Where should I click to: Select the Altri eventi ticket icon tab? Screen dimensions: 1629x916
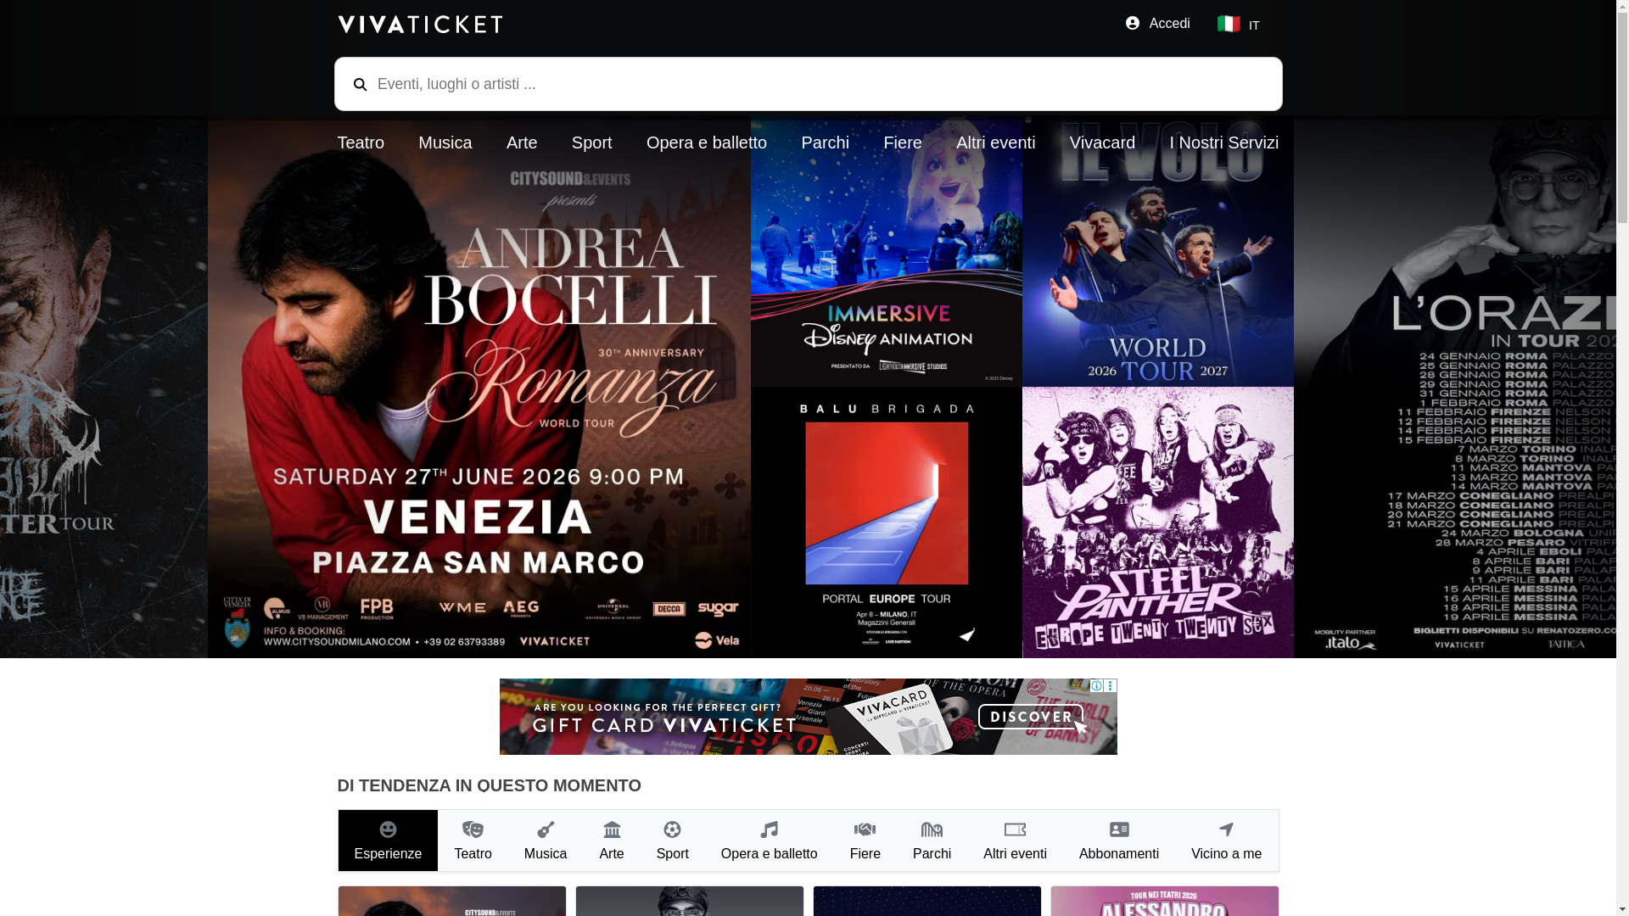(x=1015, y=841)
